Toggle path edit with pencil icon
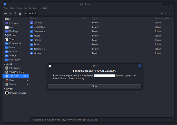The image size is (177, 125). [x=161, y=13]
